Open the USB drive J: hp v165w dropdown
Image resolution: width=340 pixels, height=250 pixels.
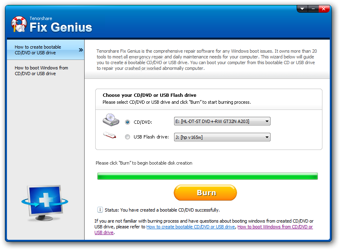(222, 137)
